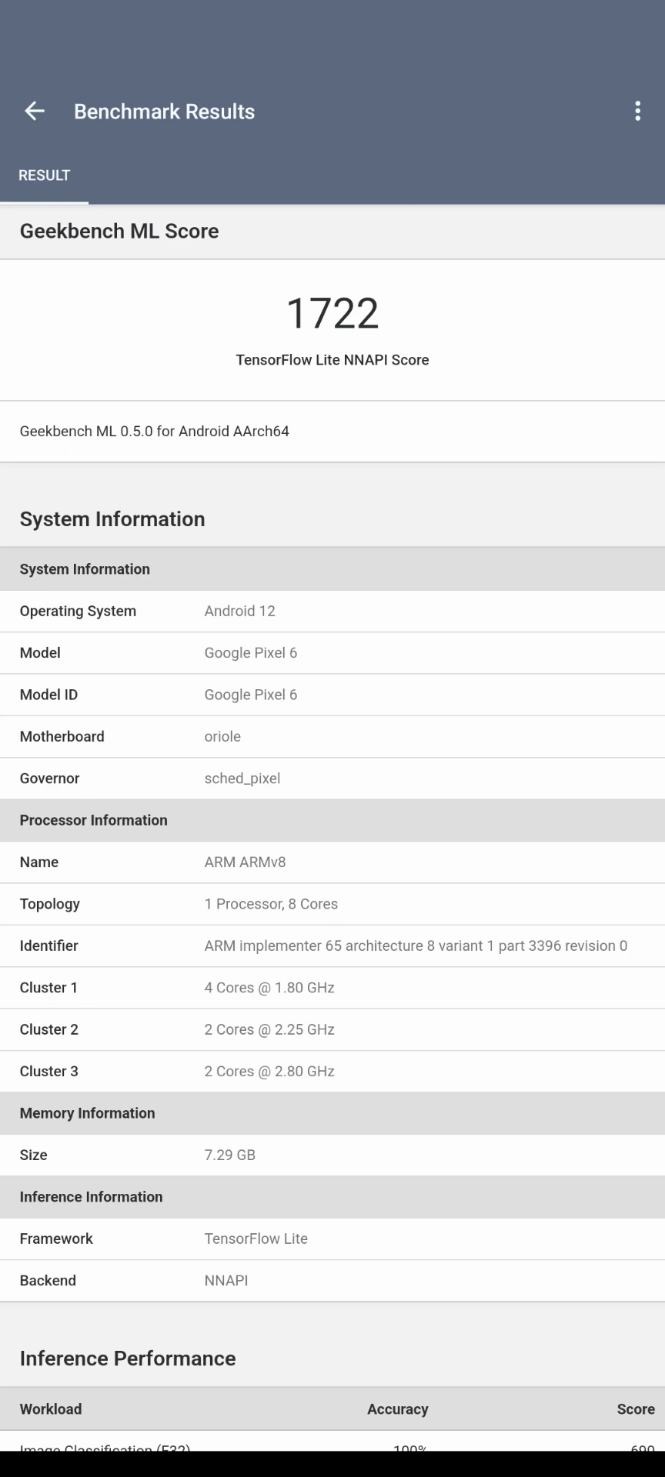Click the Operating System label
Screen dimensions: 665x1477
[x=78, y=612]
